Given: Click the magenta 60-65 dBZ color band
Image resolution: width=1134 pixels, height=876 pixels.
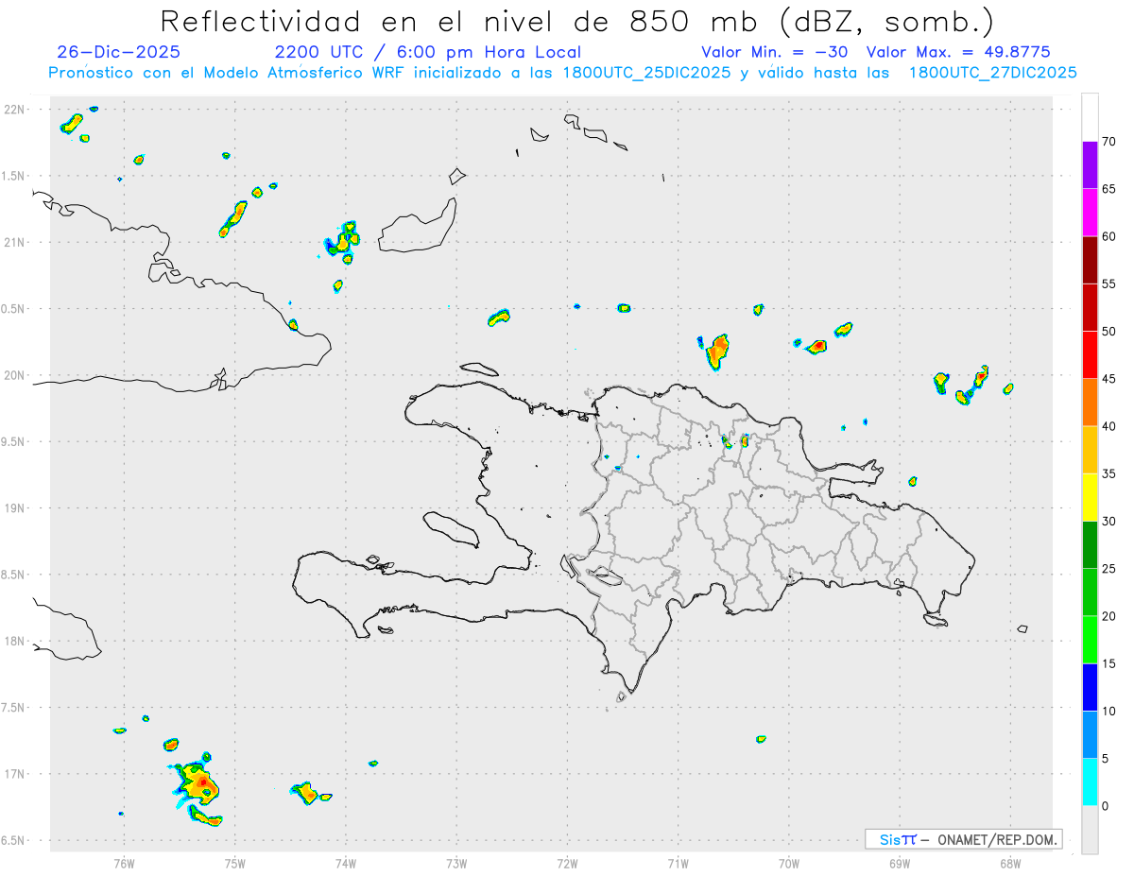Looking at the screenshot, I should coord(1090,212).
